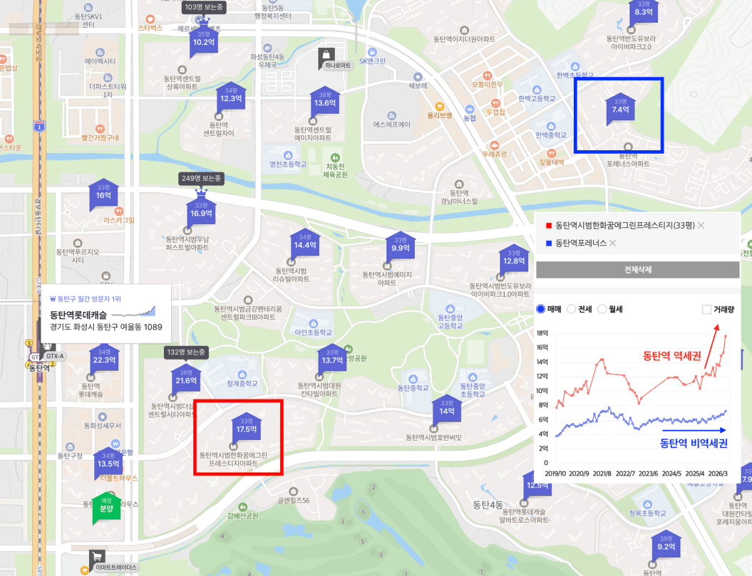
Task: Select the 10.2억 price marker
Action: tap(204, 41)
